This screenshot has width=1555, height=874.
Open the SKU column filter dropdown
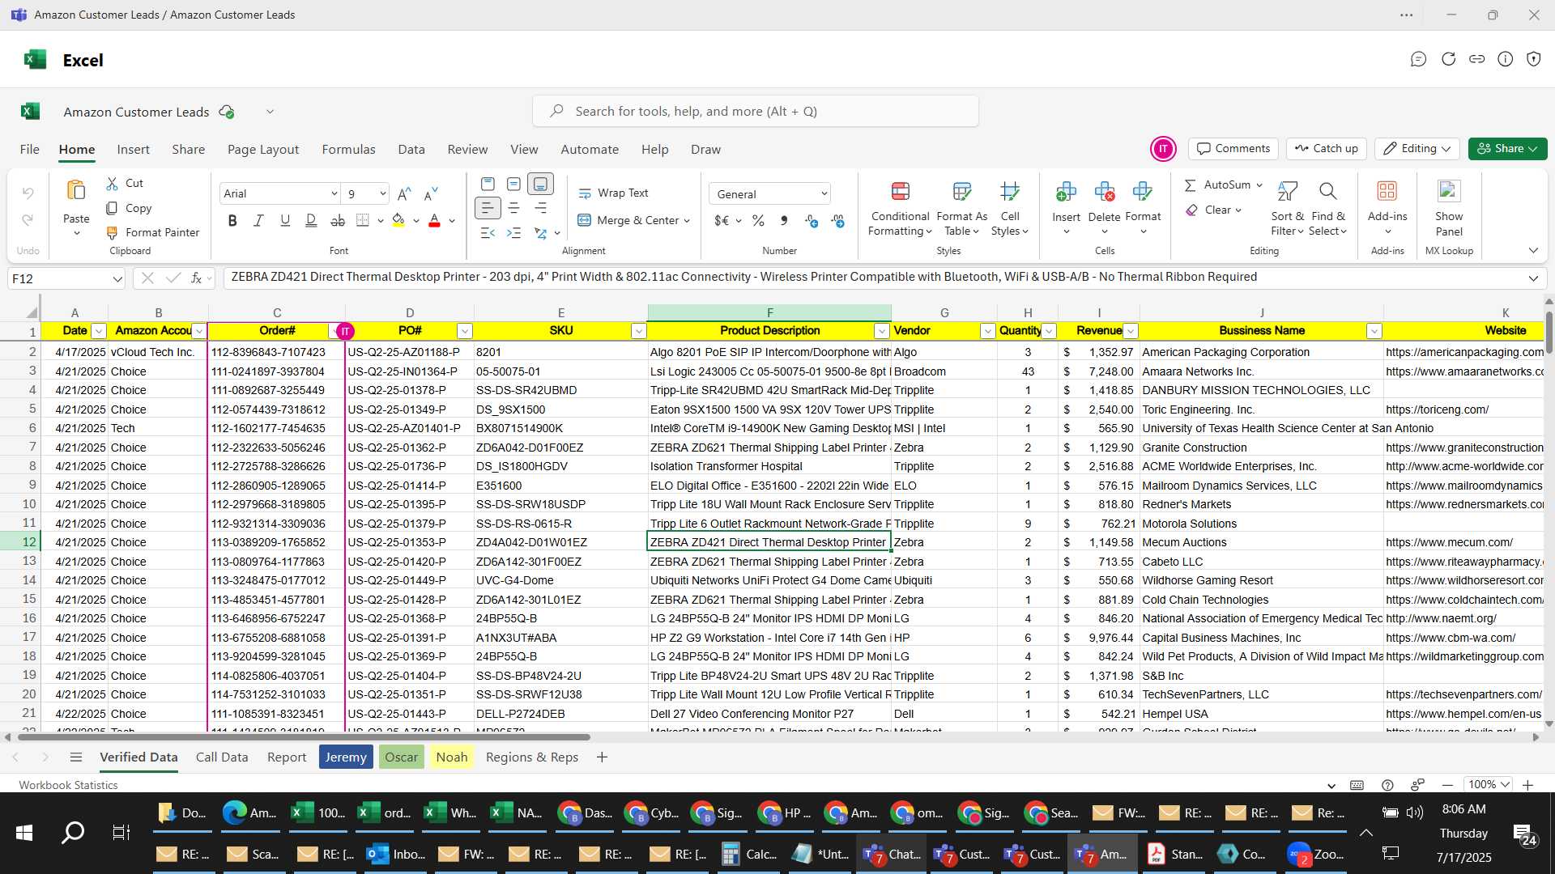(x=639, y=331)
